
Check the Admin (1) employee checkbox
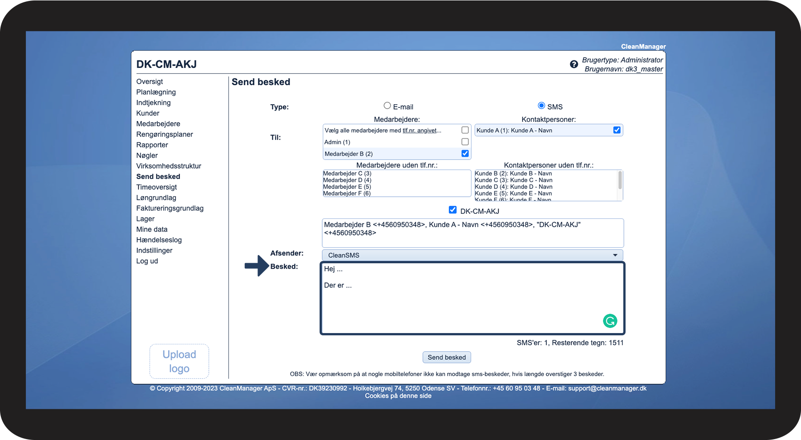(x=465, y=142)
